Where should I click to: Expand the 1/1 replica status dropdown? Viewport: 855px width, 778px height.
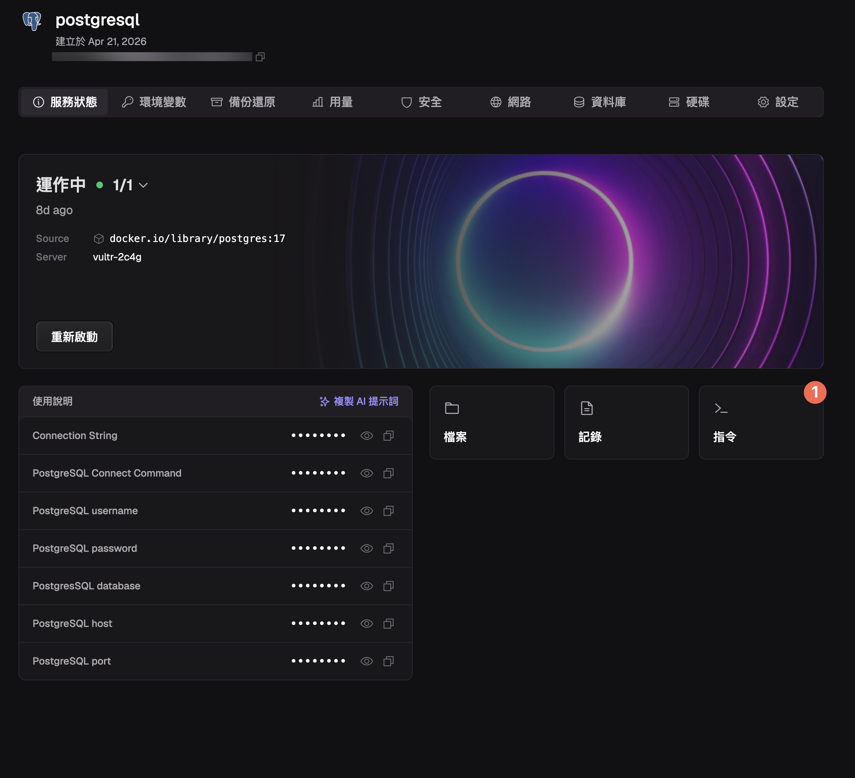[131, 185]
